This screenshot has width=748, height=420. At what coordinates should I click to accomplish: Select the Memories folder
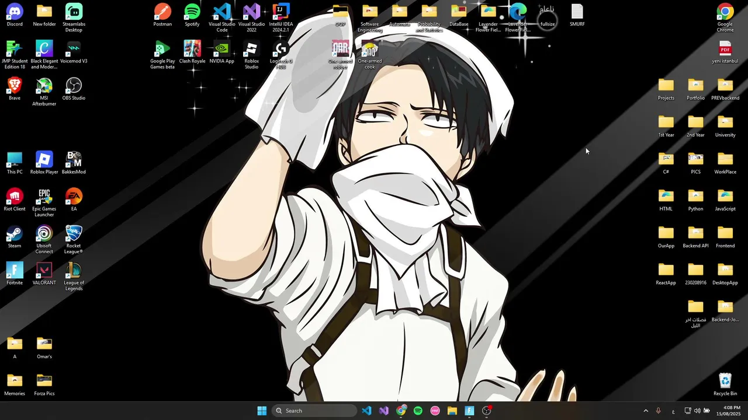15,384
